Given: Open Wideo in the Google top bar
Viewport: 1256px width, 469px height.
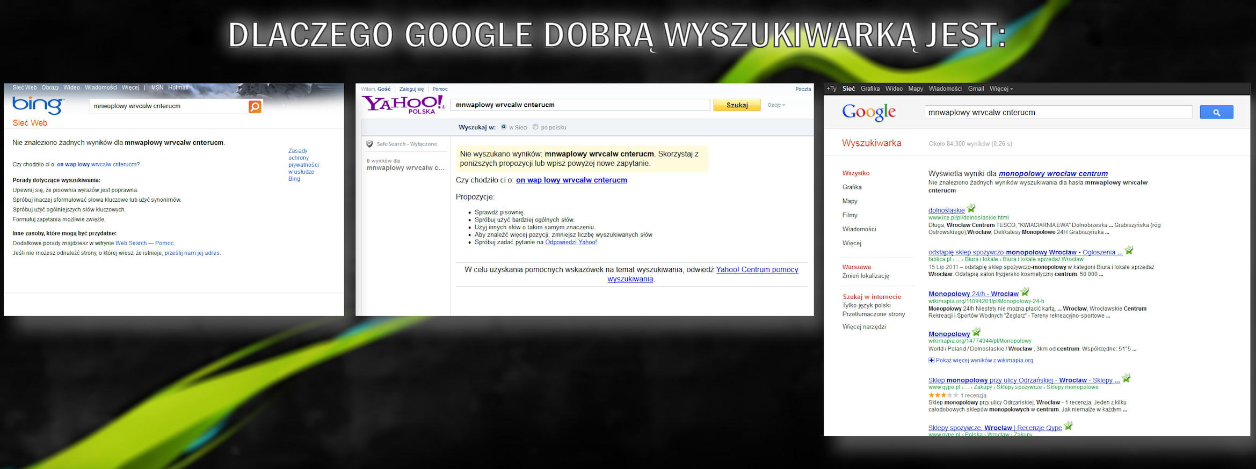Looking at the screenshot, I should 894,89.
